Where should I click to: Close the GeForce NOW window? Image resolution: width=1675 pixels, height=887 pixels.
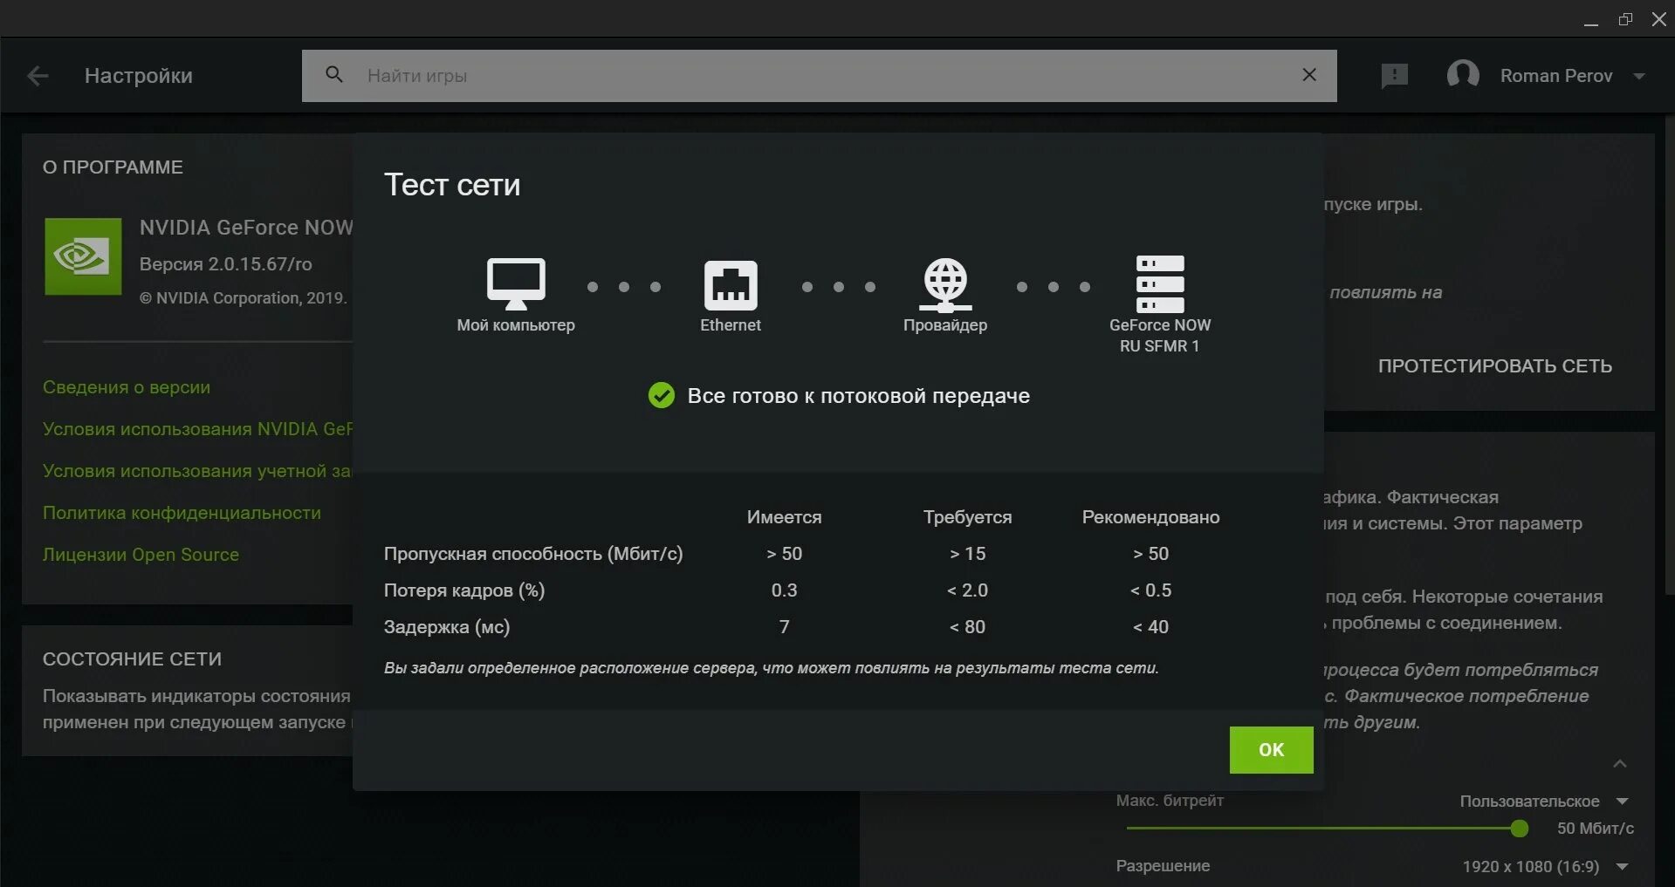[x=1659, y=19]
